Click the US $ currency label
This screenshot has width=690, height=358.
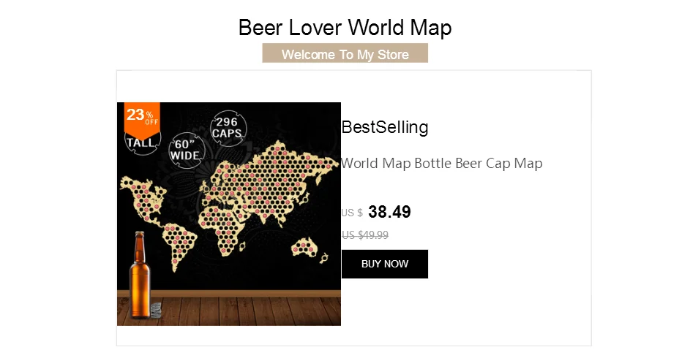coord(351,213)
